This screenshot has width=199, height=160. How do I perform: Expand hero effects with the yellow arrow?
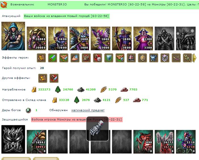tap(194, 58)
